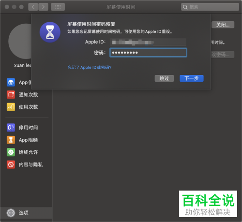Click the search magnifier icon
Viewport: 242px width, 222px height.
tap(185, 7)
